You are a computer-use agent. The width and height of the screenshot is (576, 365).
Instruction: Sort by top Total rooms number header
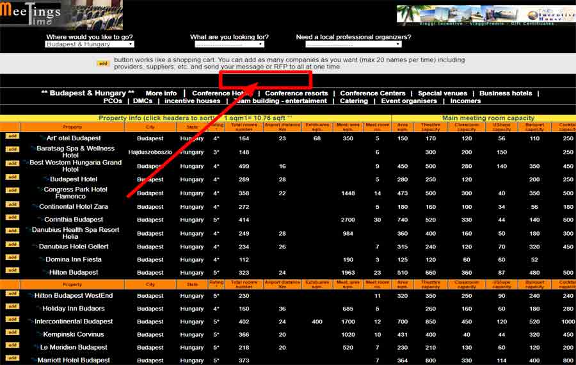coord(244,127)
